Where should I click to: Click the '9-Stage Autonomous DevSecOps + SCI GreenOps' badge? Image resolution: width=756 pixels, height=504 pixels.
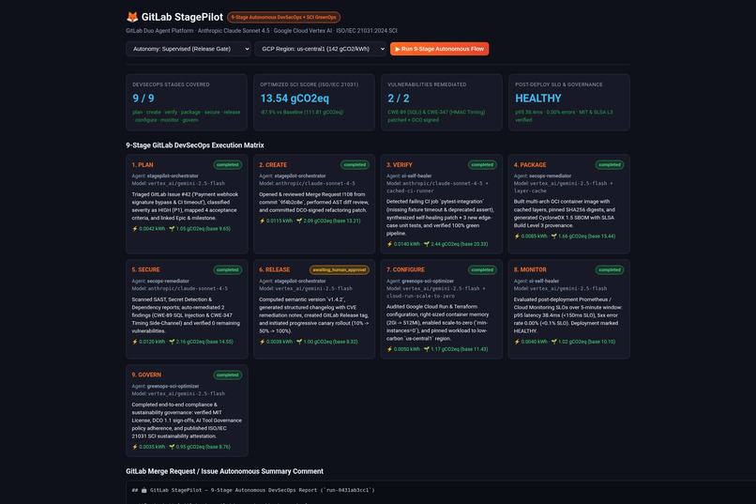click(x=283, y=17)
